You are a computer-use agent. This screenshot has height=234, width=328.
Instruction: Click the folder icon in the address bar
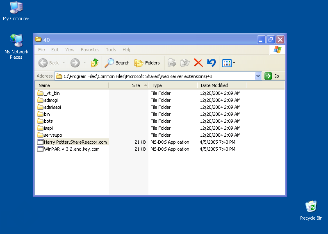pyautogui.click(x=59, y=76)
